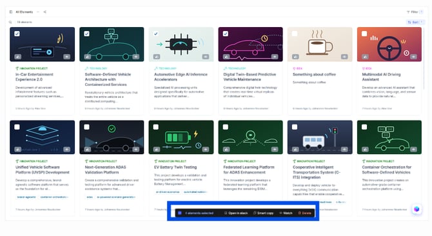Click Watch in the selection bar
This screenshot has width=432, height=236.
pyautogui.click(x=286, y=213)
